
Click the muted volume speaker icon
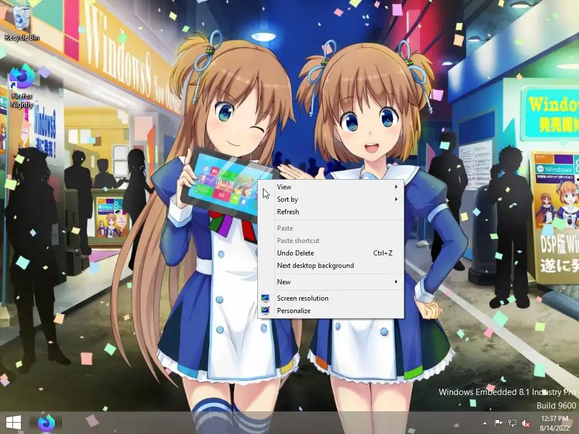(x=526, y=423)
